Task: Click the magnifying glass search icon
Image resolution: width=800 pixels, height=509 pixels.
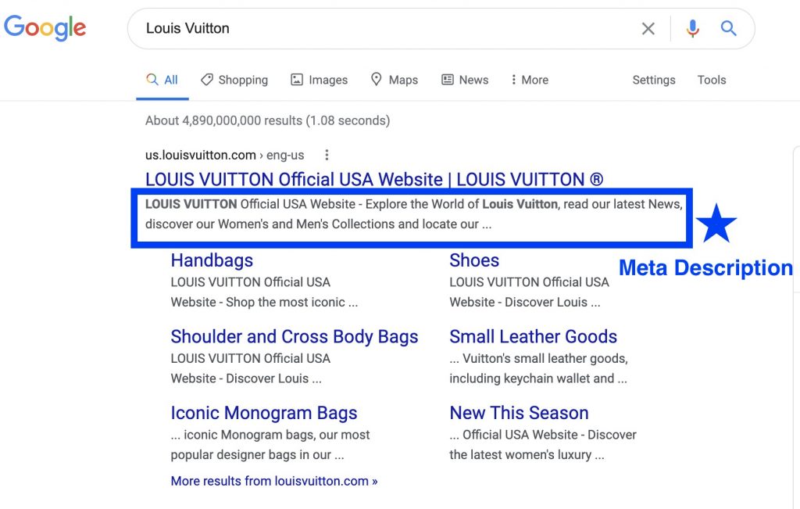Action: [x=728, y=28]
